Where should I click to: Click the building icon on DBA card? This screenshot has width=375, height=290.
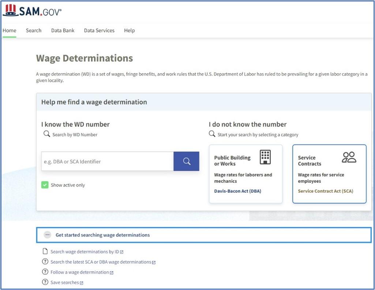coord(265,157)
